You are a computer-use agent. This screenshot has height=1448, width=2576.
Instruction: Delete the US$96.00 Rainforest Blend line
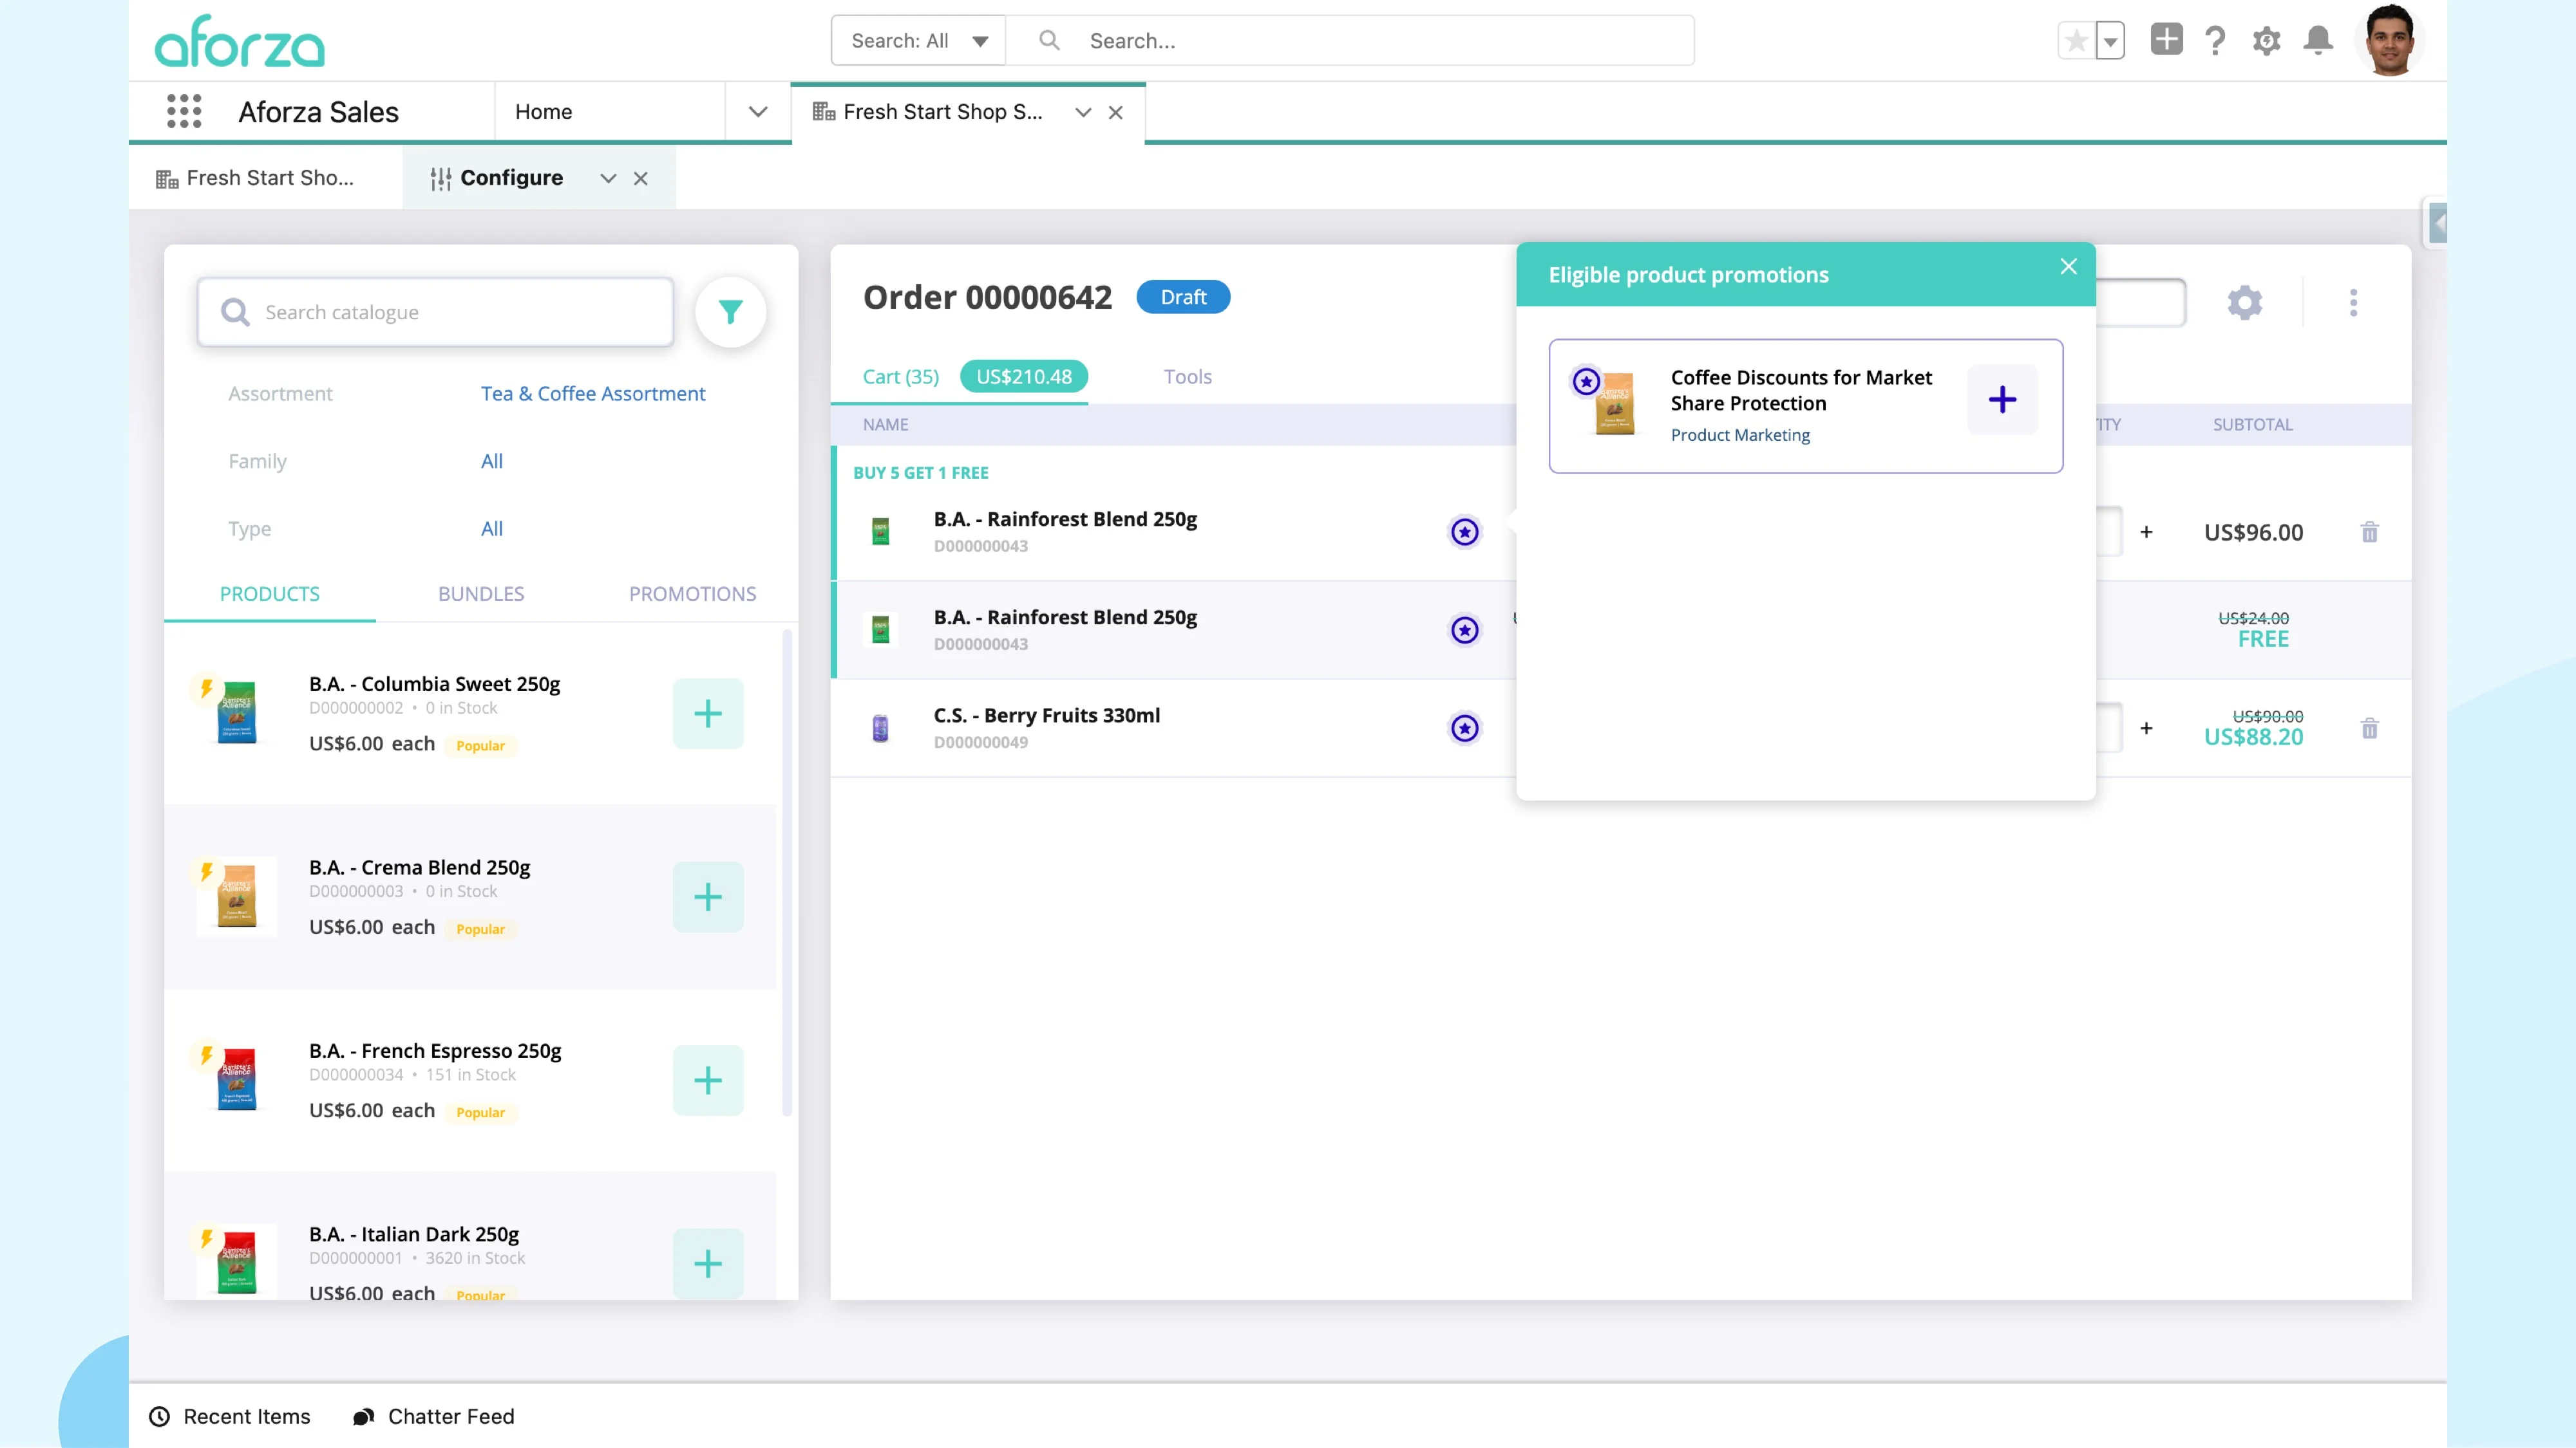2370,532
